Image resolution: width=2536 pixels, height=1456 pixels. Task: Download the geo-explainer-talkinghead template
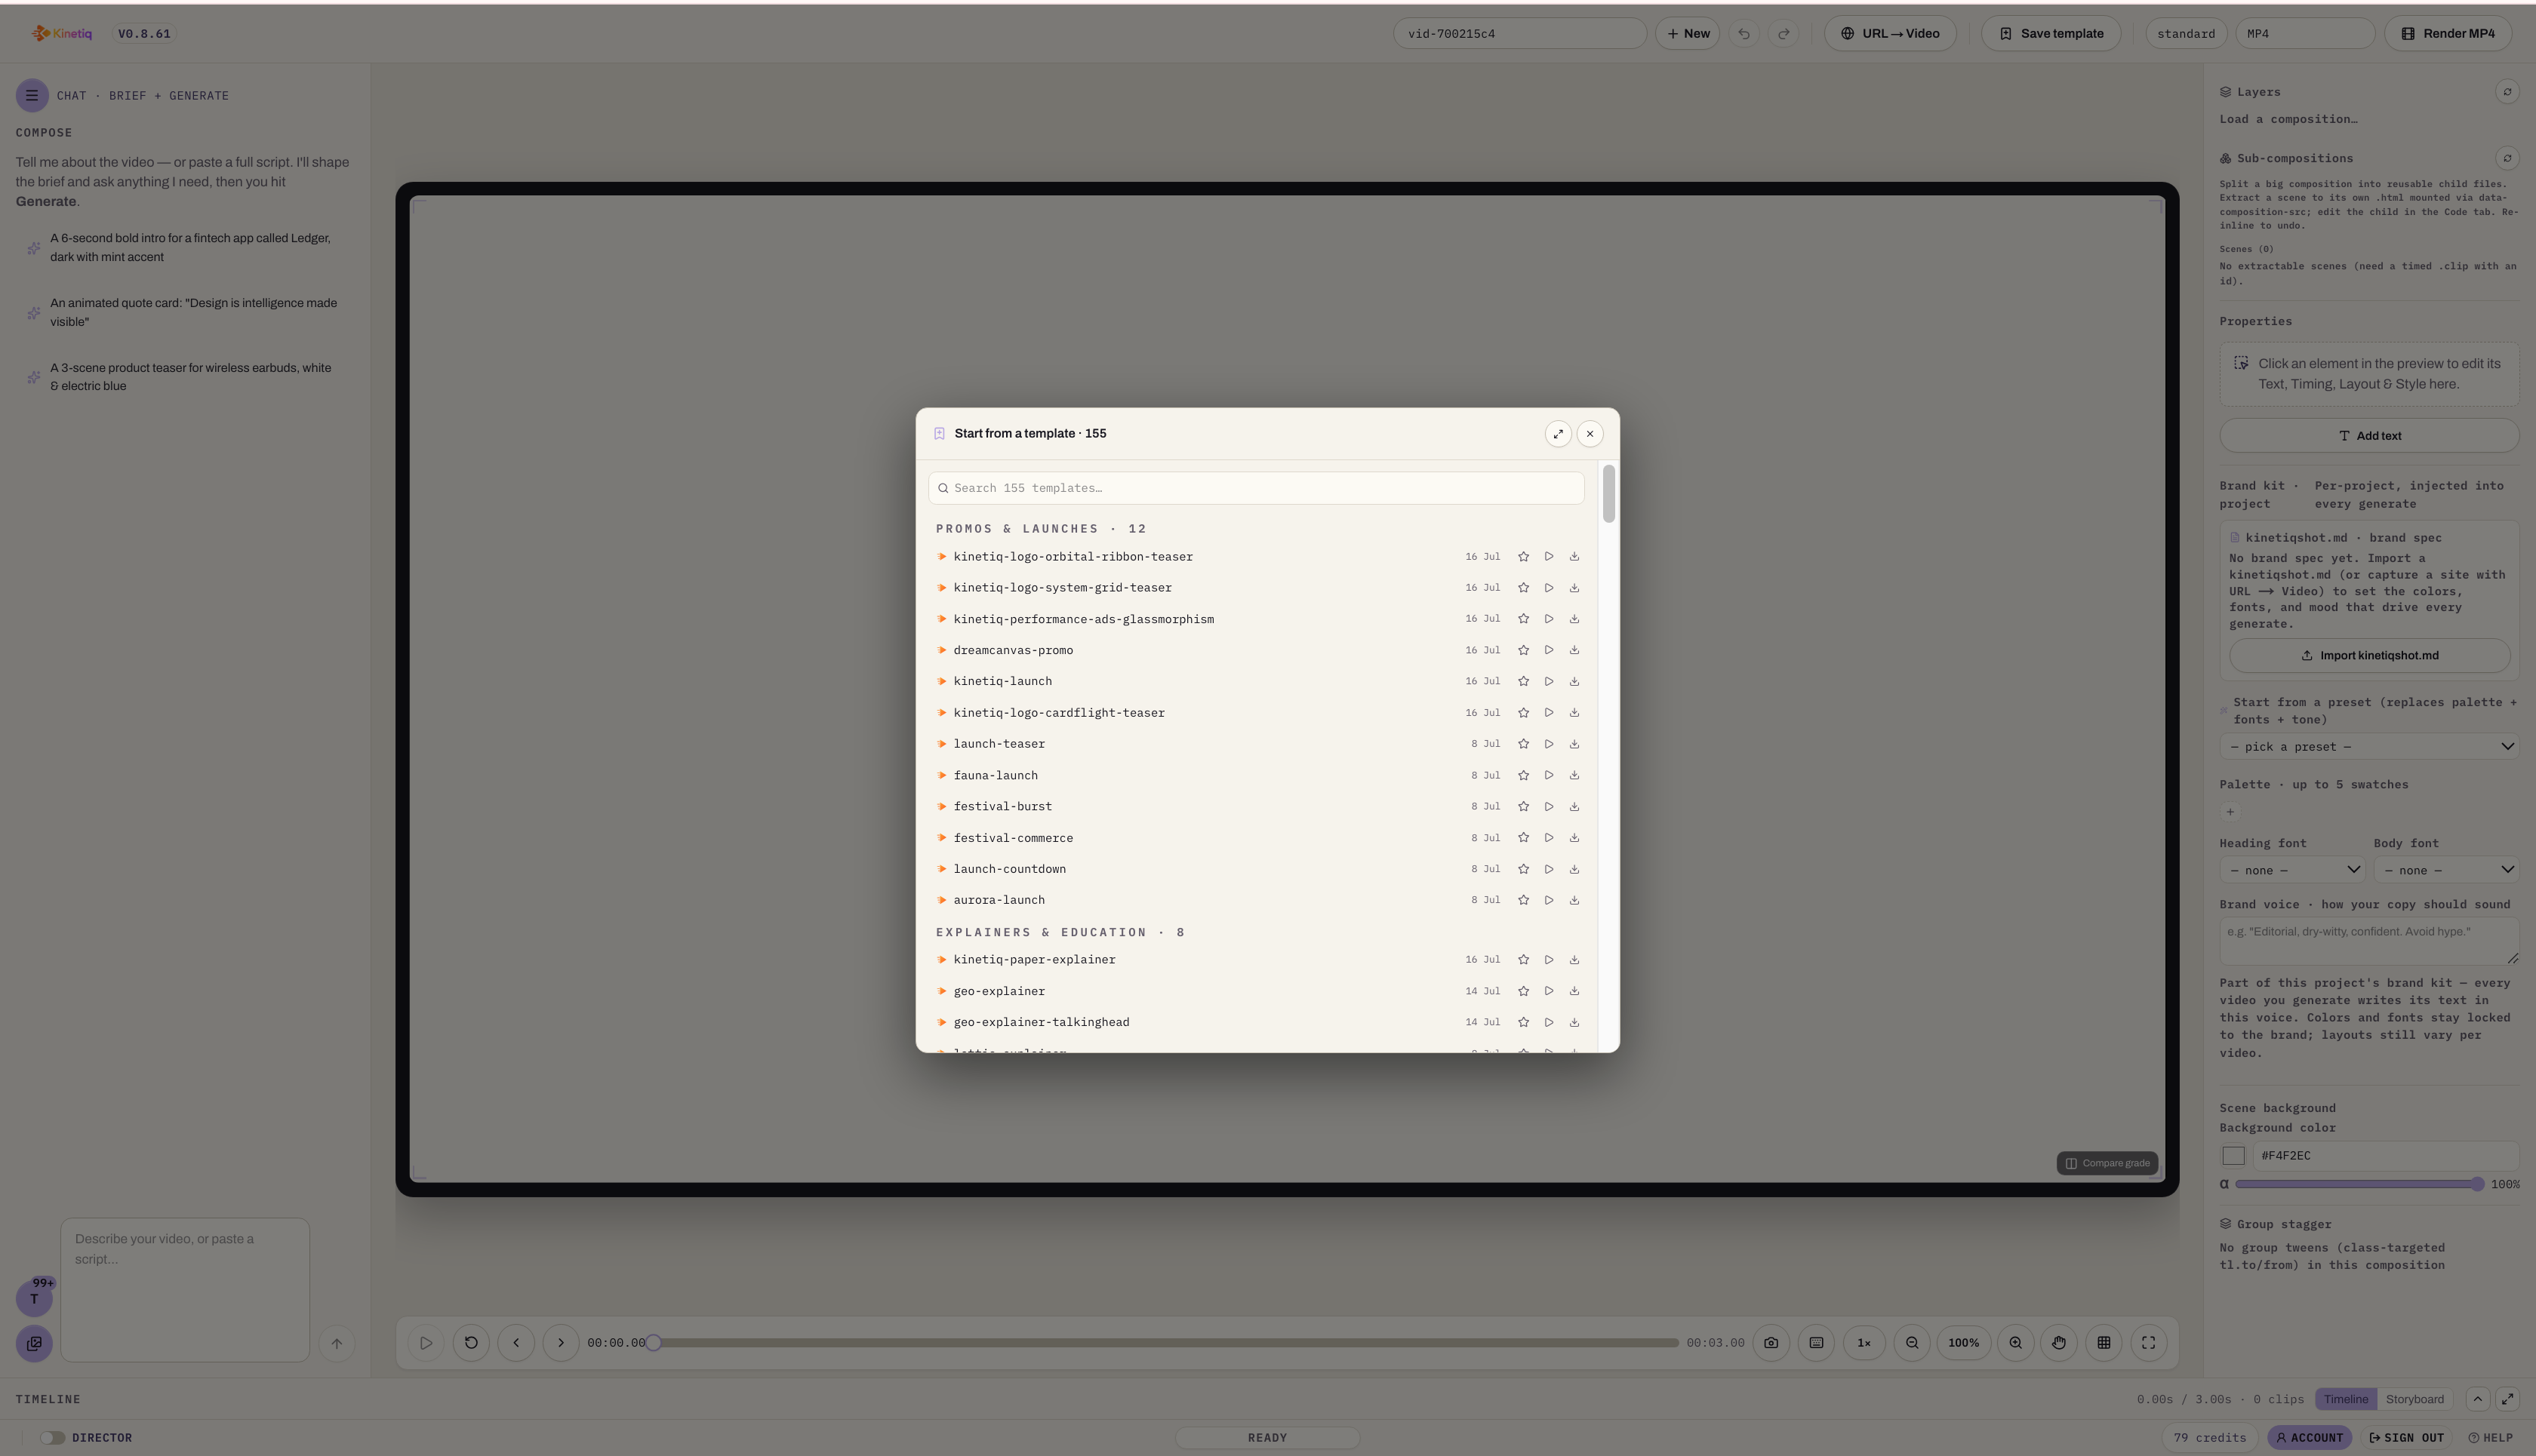[x=1574, y=1022]
